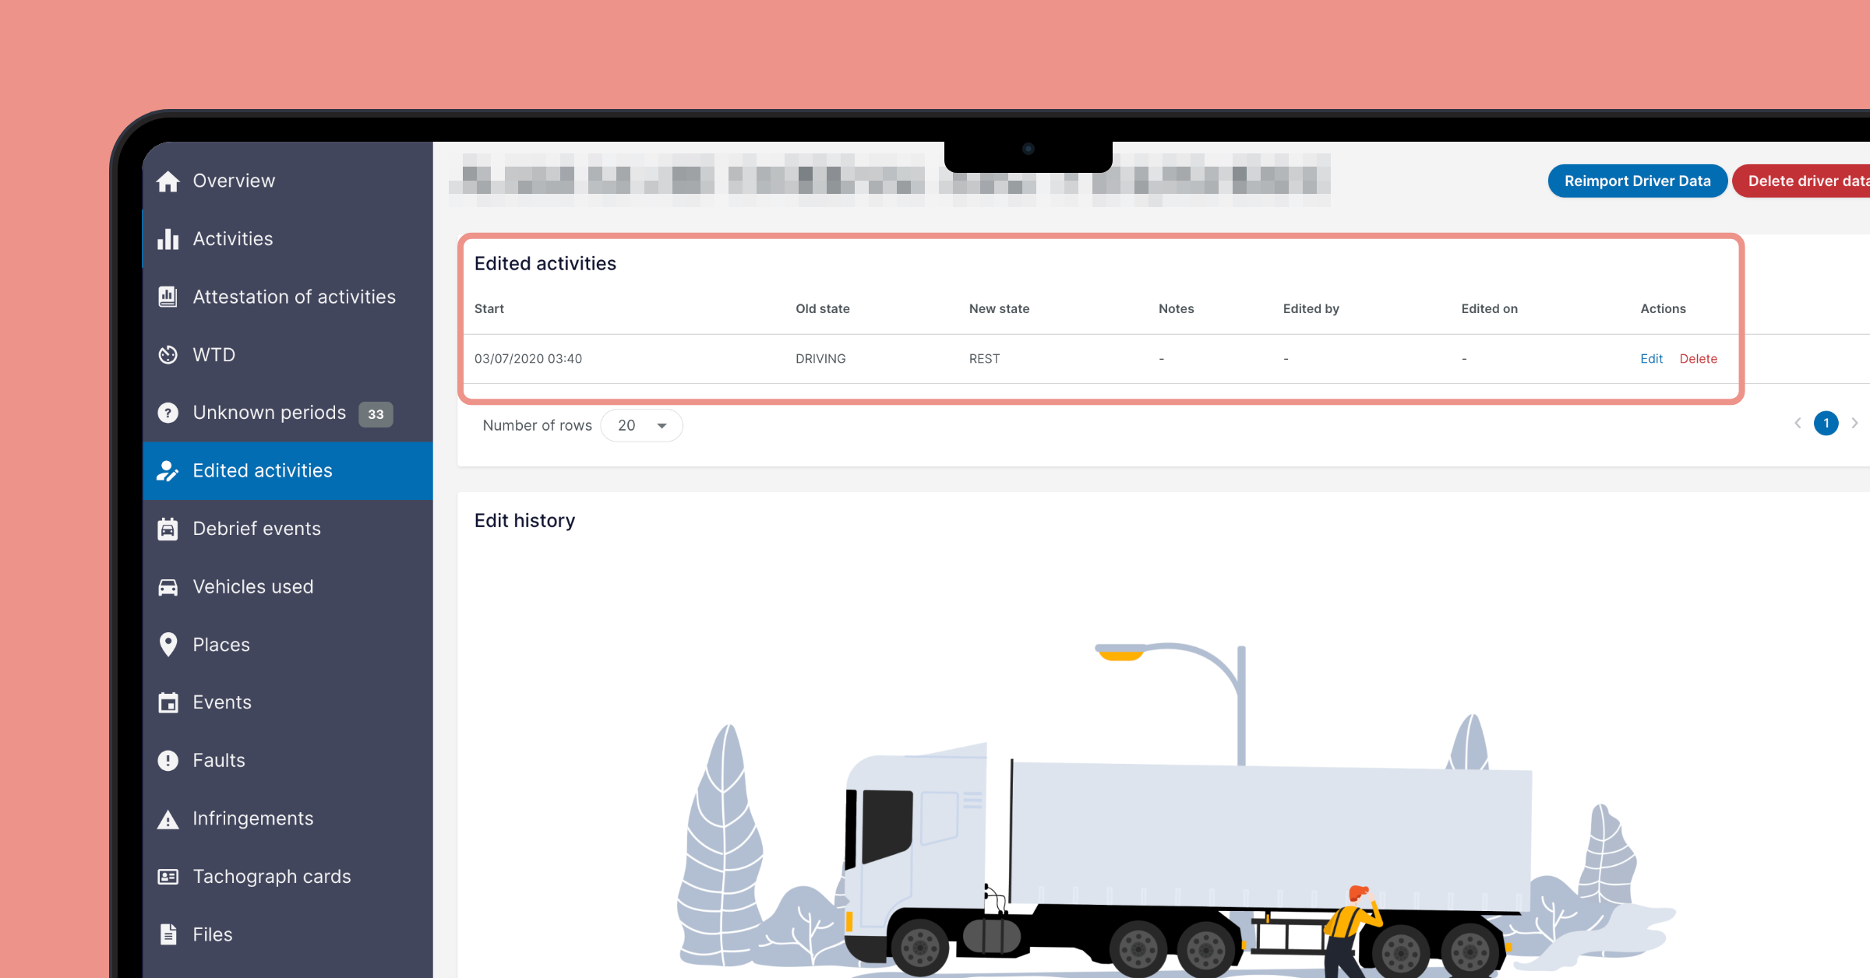Image resolution: width=1870 pixels, height=978 pixels.
Task: Click the Tachograph cards icon
Action: coord(168,877)
